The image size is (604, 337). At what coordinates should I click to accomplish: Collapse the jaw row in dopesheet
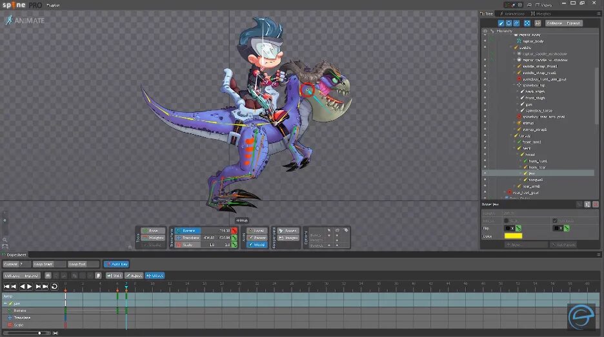pos(5,303)
